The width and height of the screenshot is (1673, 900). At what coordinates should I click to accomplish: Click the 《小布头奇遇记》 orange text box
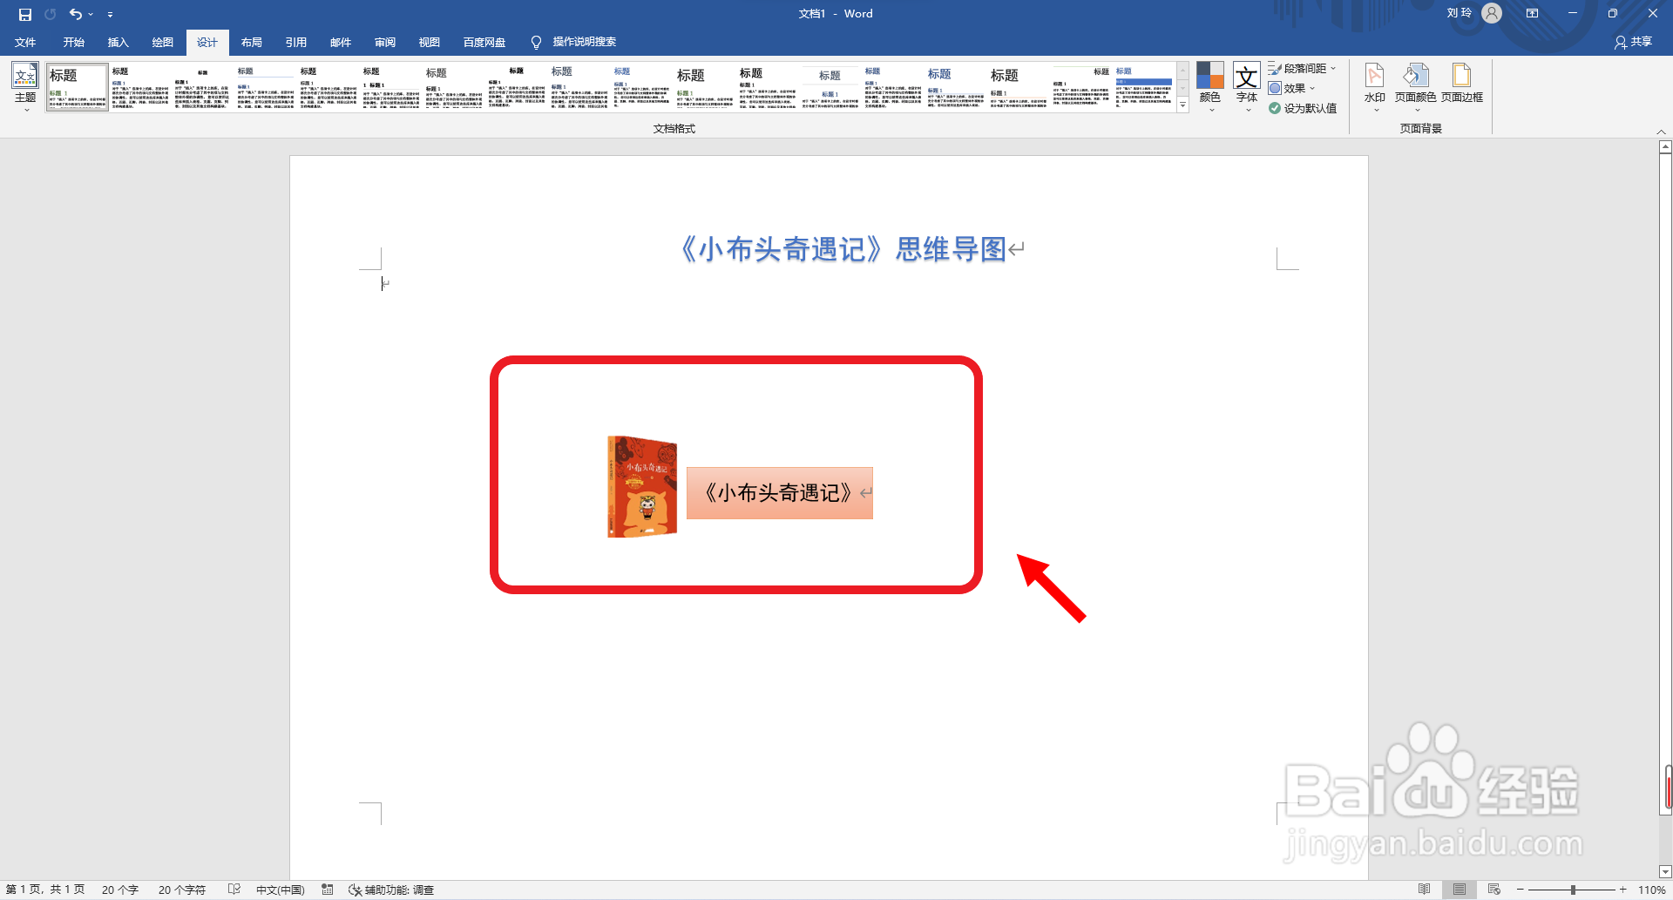pos(779,493)
